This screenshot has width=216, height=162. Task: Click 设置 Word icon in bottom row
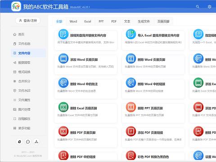198,156
